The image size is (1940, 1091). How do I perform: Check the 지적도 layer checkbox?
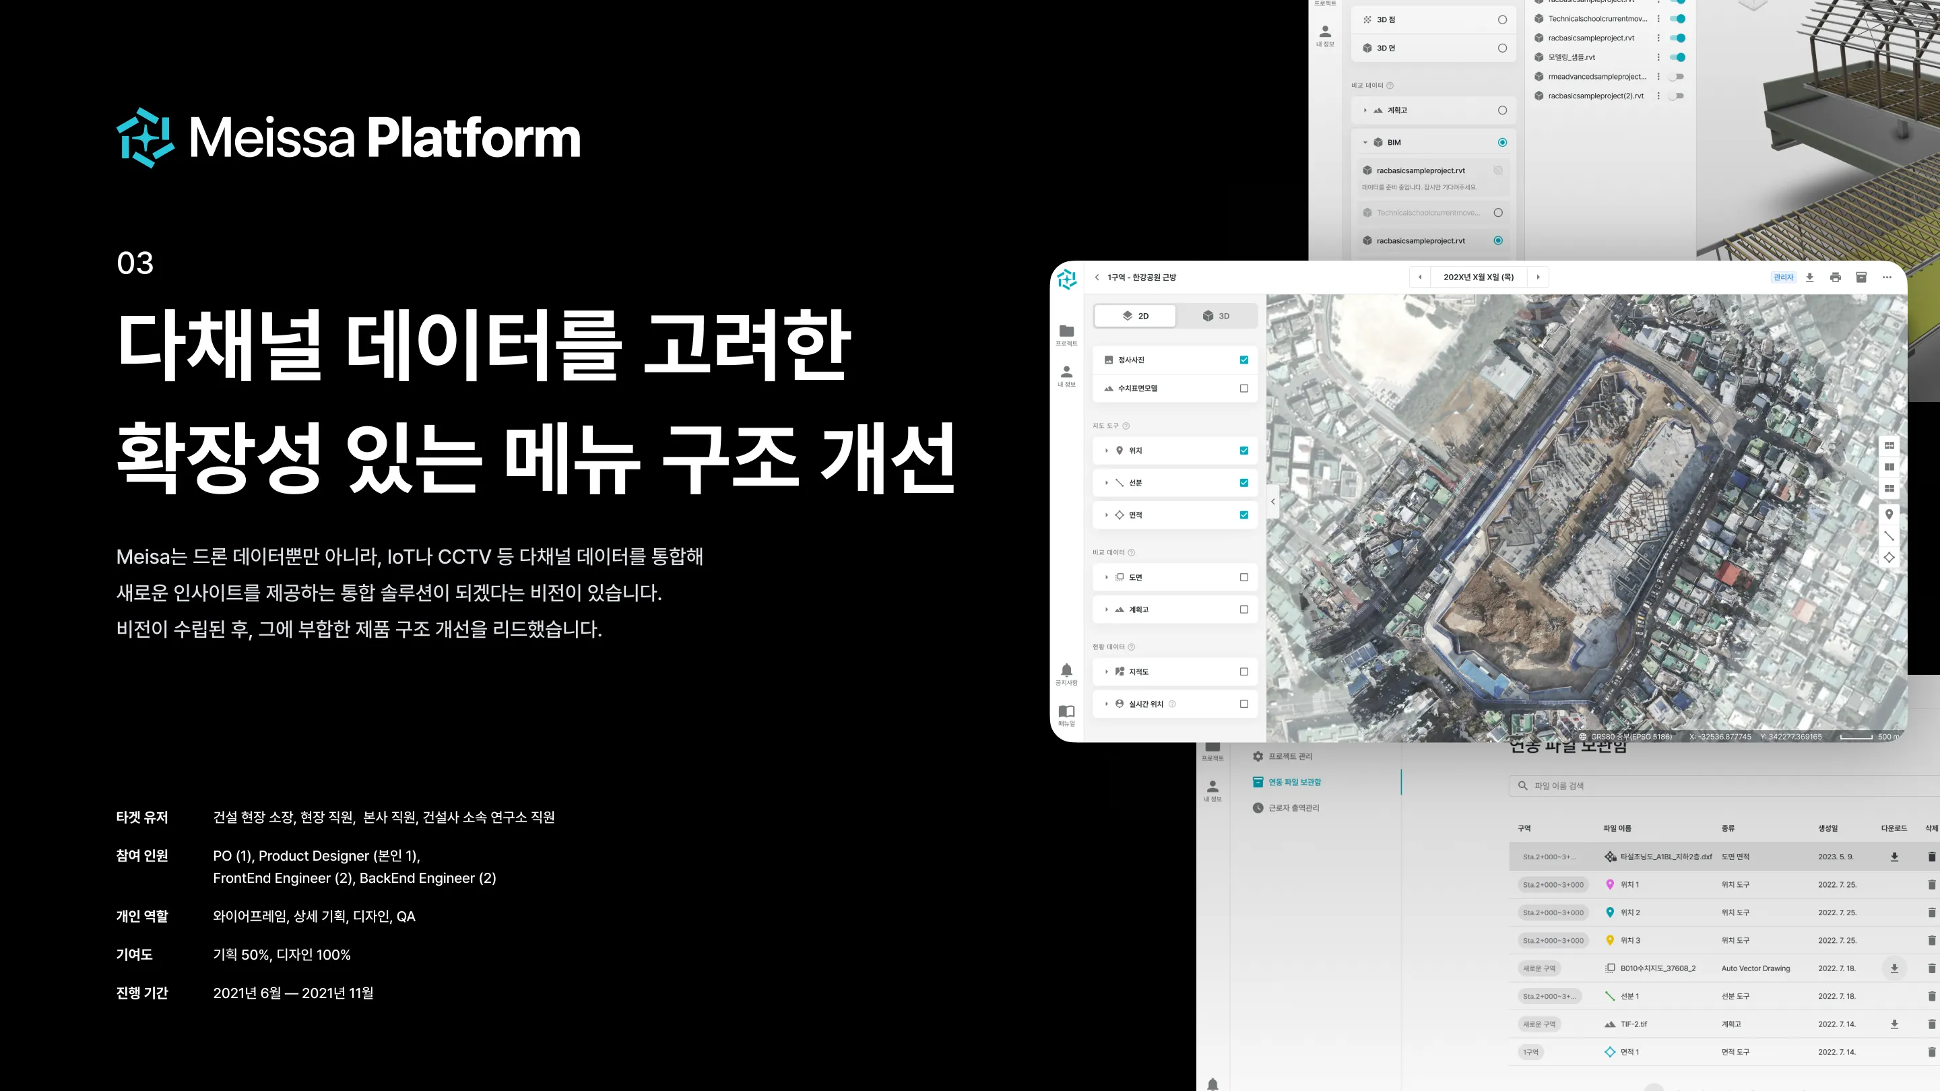[x=1243, y=671]
